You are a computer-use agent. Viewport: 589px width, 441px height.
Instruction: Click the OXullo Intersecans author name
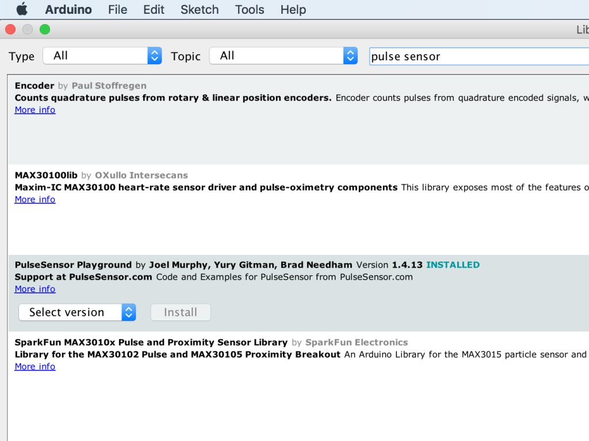point(141,175)
